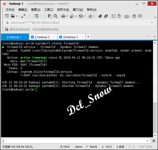Click the Reconnect toolbar icon

pos(23,16)
